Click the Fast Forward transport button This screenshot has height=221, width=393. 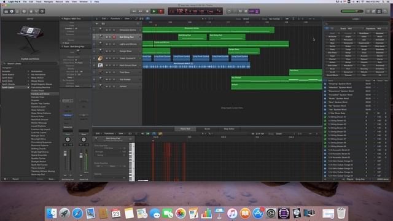[141, 11]
